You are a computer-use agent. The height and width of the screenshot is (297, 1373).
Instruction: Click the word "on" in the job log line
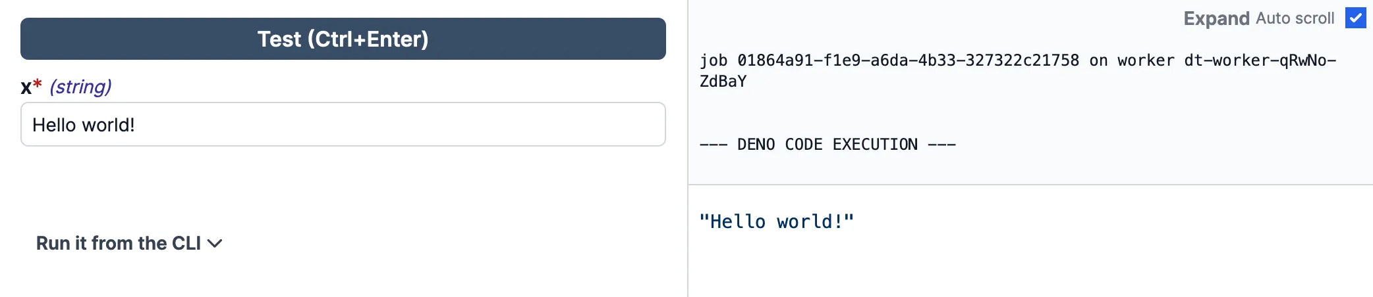click(x=1098, y=60)
